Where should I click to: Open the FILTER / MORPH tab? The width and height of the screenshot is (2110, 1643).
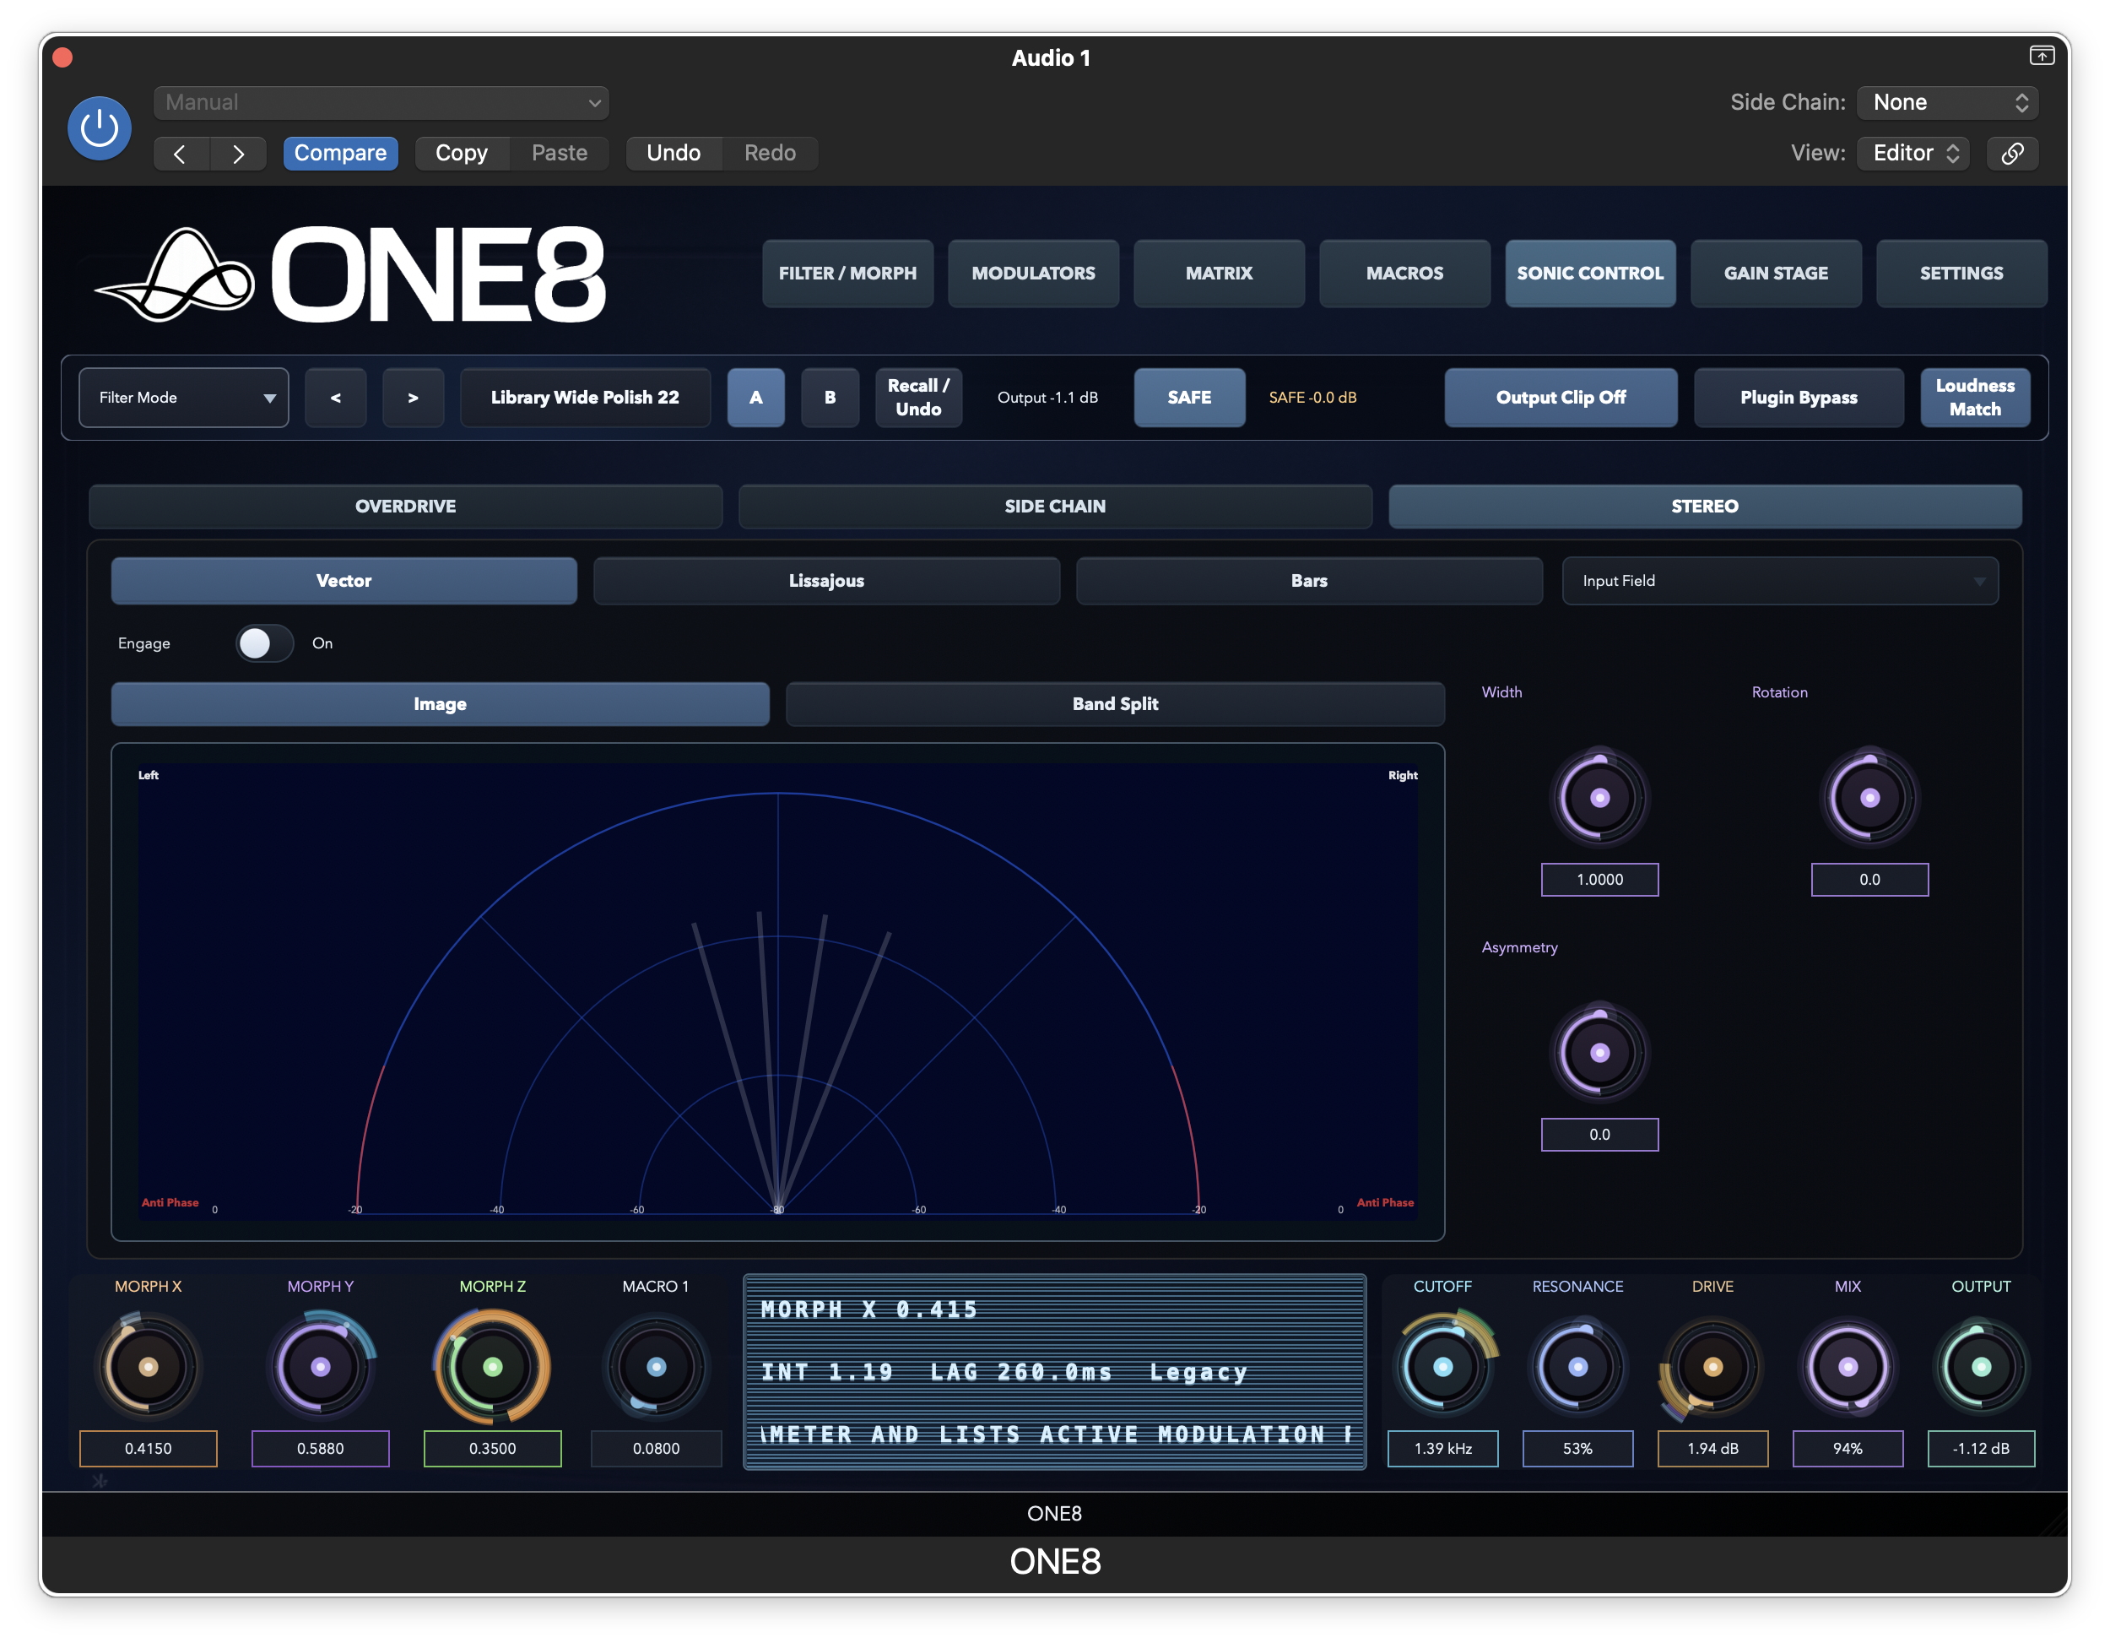(x=847, y=274)
